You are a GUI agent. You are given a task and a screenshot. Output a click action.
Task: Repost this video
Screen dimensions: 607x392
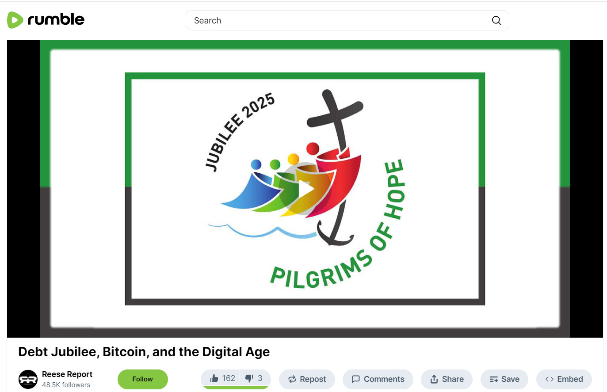click(307, 379)
